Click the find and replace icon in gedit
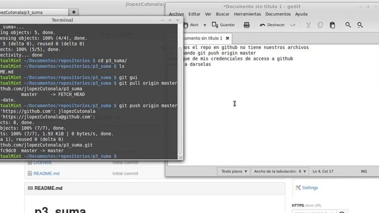379x213 pixels. 360,25
